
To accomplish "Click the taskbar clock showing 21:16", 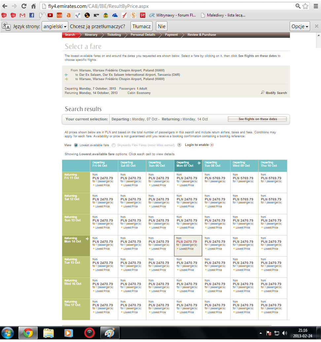I will pyautogui.click(x=303, y=333).
